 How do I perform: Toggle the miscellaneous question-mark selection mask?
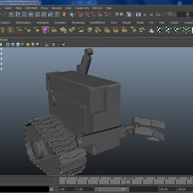[x=57, y=14]
